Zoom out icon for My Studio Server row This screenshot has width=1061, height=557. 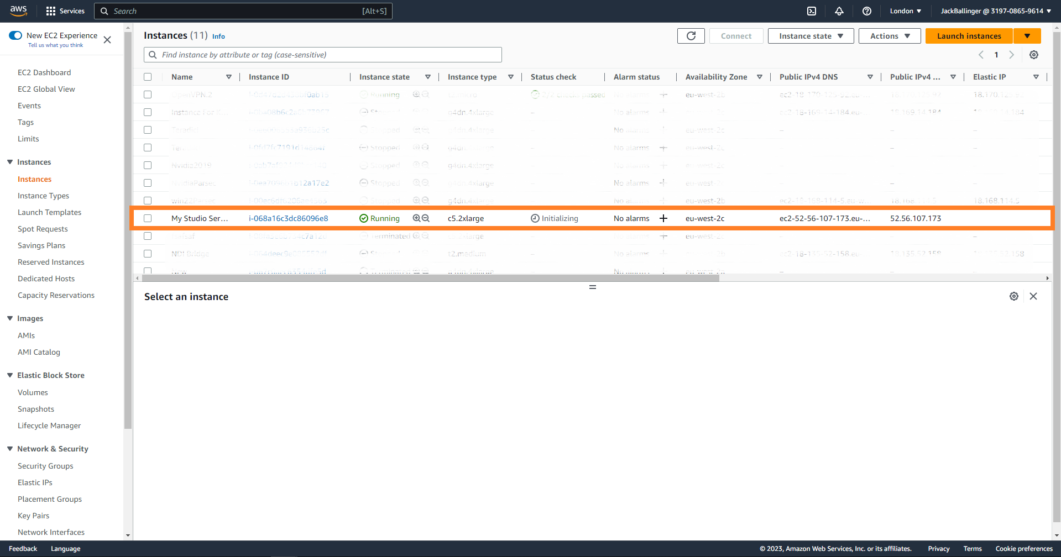coord(426,218)
